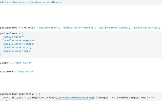Expand the packageNames Array(5) disclosure triangle
Viewport: 162px width, 101px height.
[x=22, y=28]
